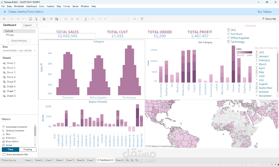Click the New Worksheet toolbar icon
This screenshot has height=167, width=279.
click(44, 19)
